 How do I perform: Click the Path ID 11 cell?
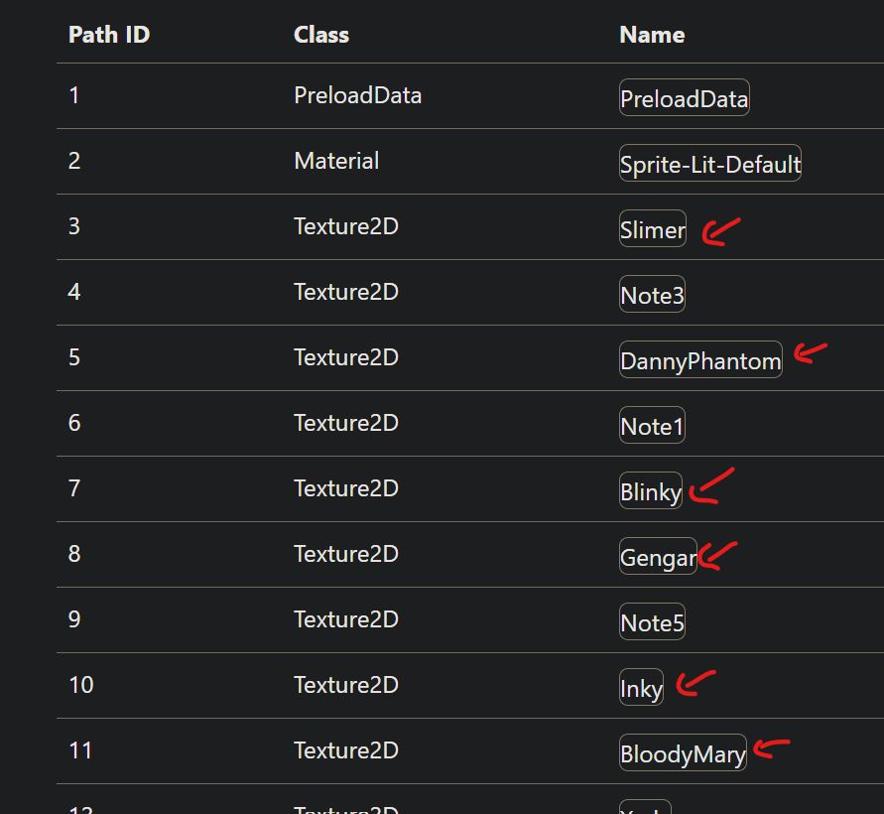tap(80, 750)
